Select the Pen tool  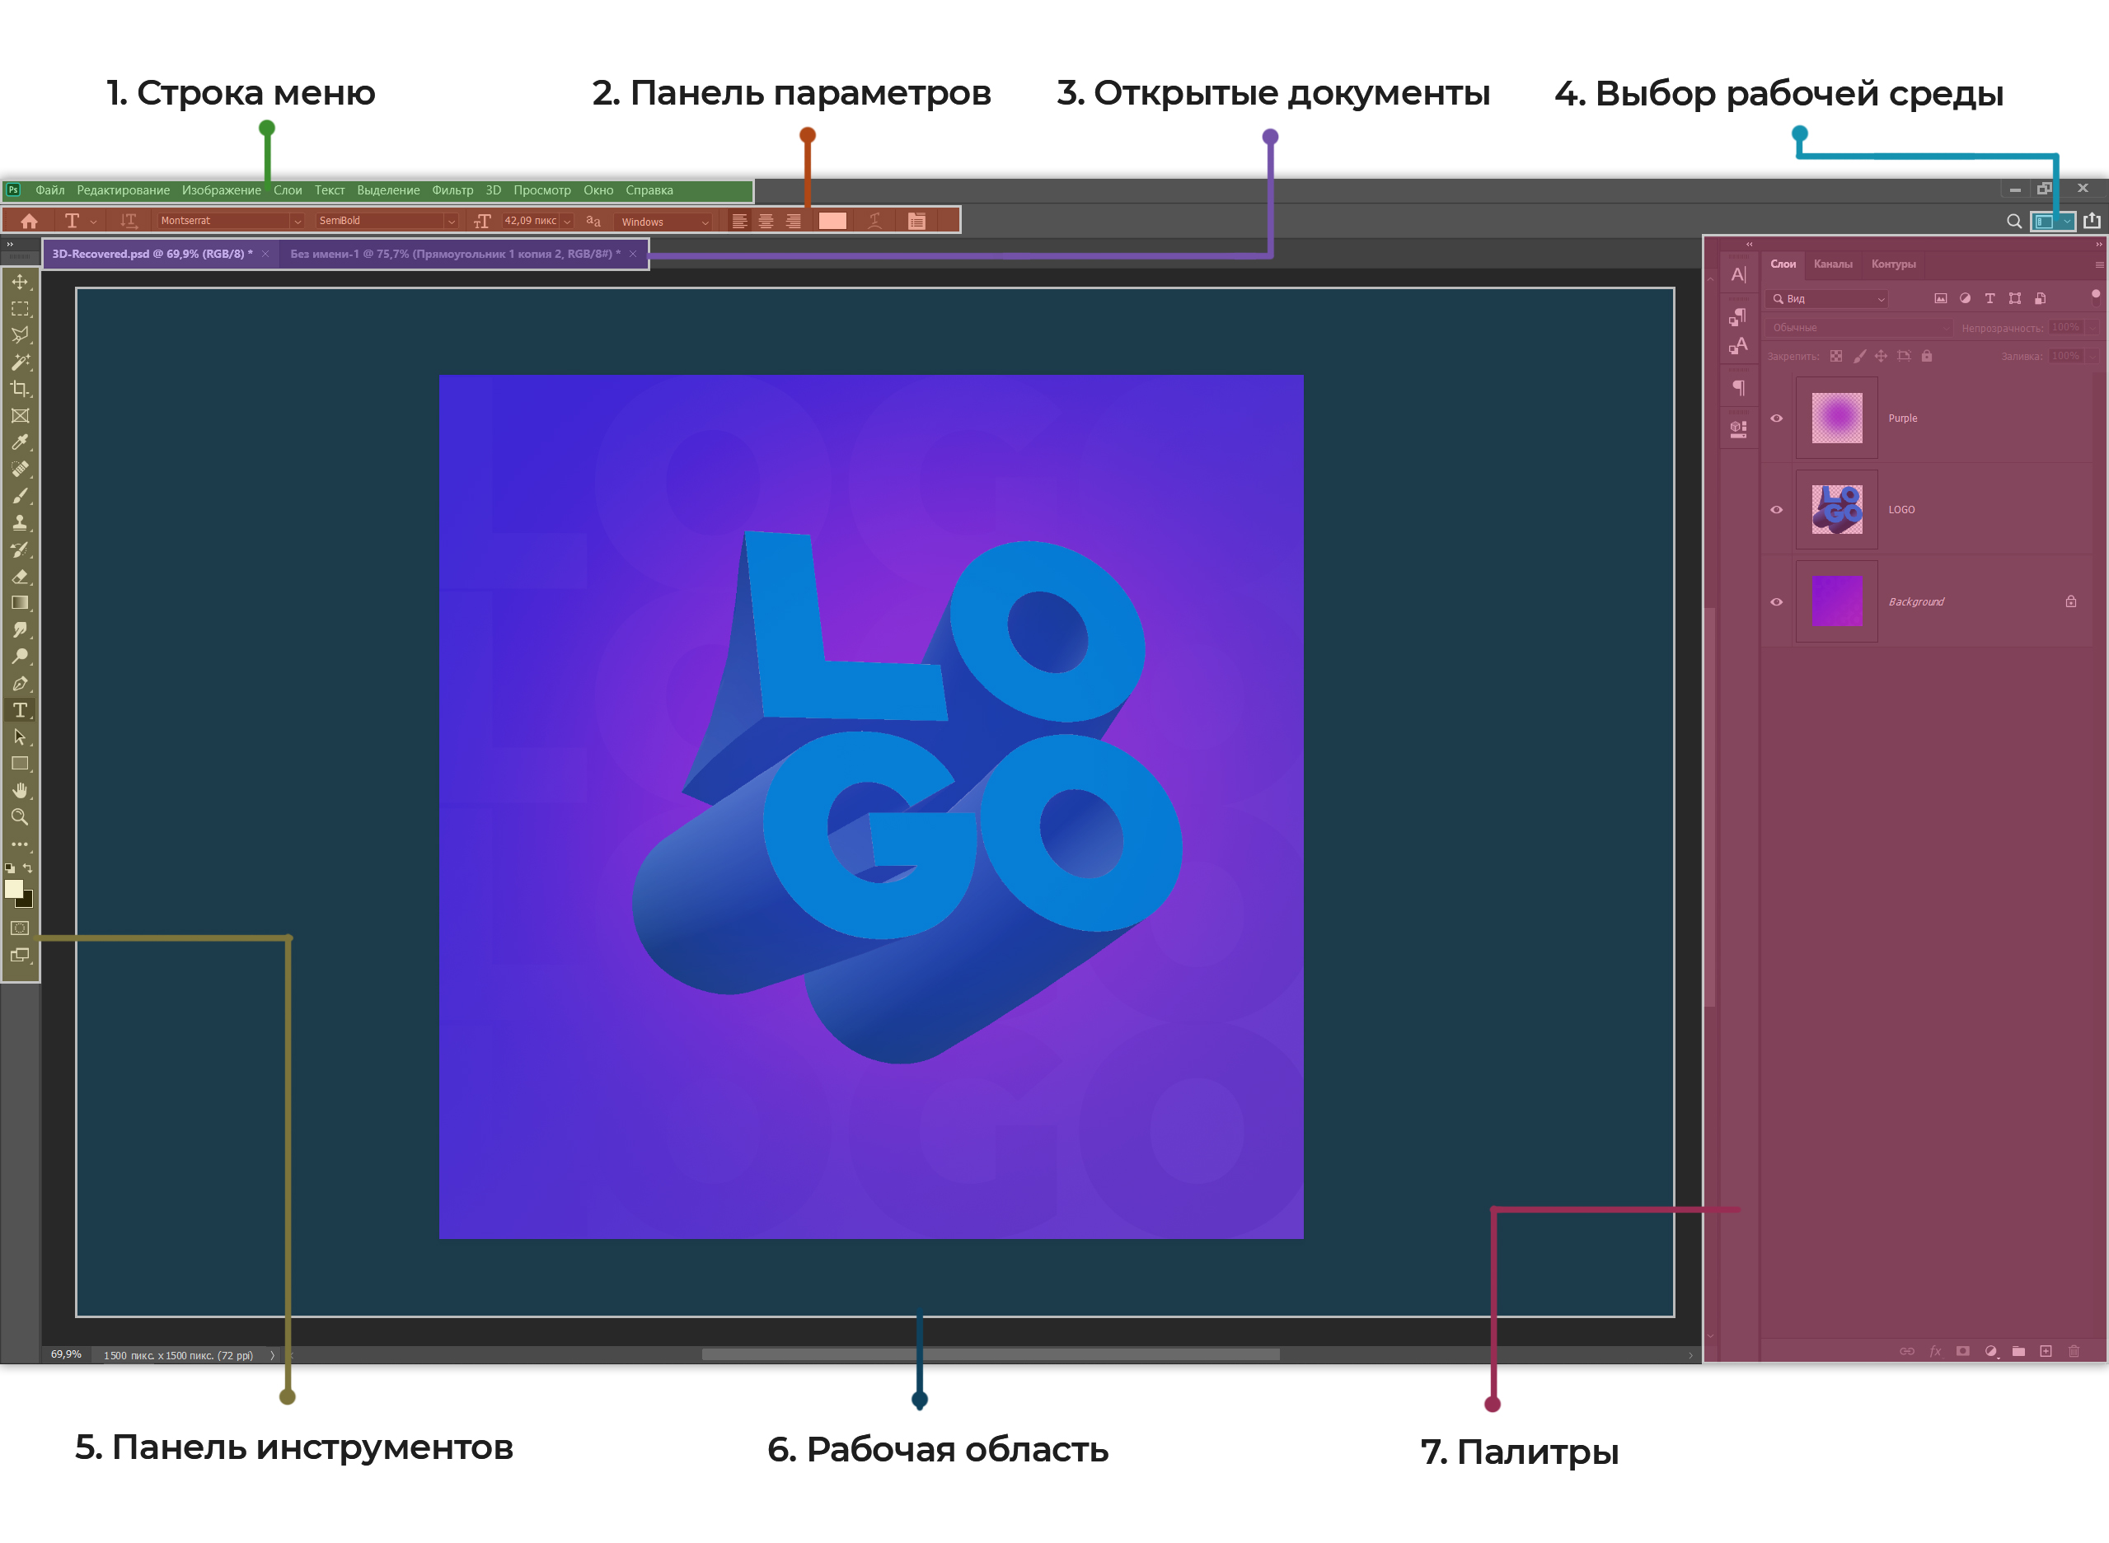[x=20, y=684]
